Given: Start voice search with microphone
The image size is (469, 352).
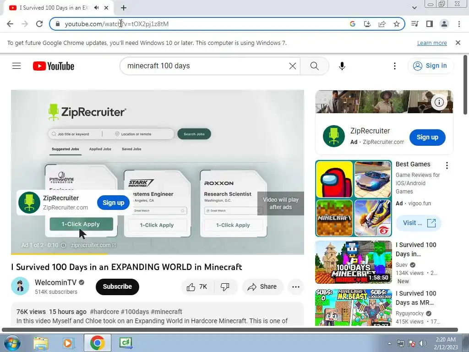Looking at the screenshot, I should click(x=342, y=66).
